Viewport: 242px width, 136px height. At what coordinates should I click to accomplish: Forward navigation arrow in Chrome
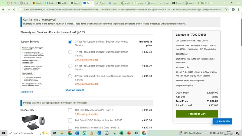point(9,10)
